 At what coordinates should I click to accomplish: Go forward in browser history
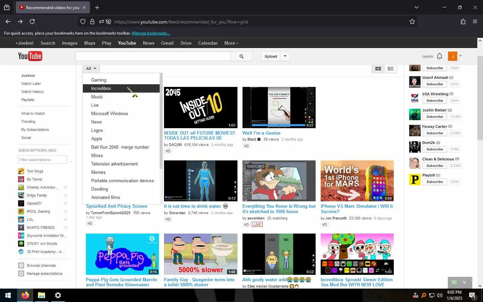20,21
